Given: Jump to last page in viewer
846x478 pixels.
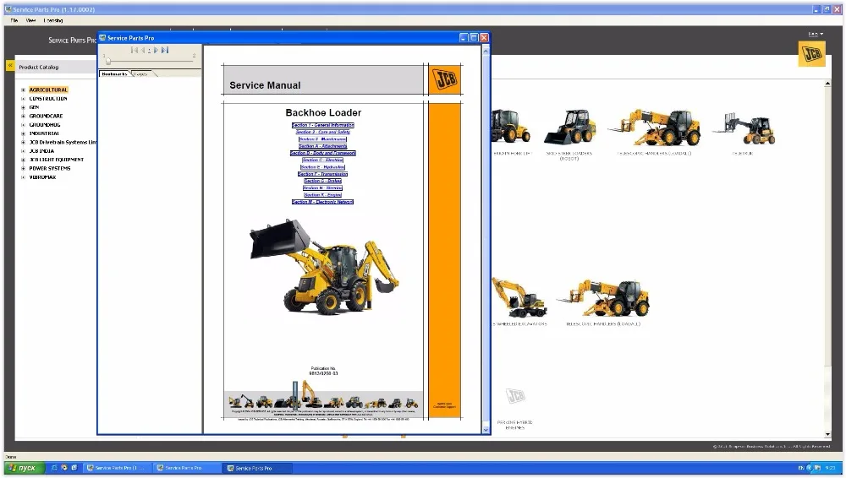Looking at the screenshot, I should point(165,50).
